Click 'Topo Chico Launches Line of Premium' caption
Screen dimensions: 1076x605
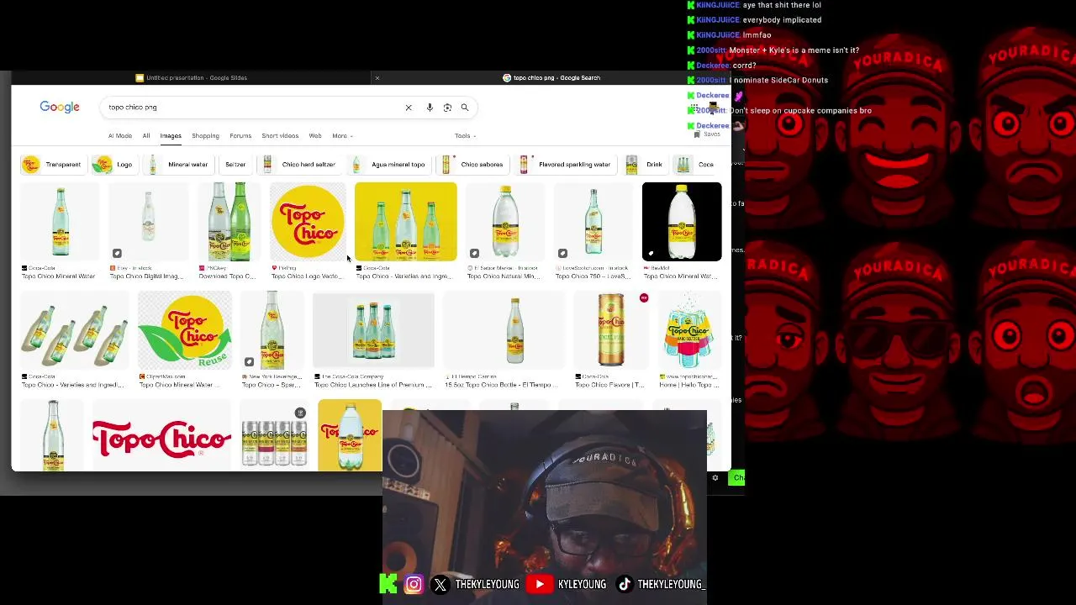pos(373,385)
